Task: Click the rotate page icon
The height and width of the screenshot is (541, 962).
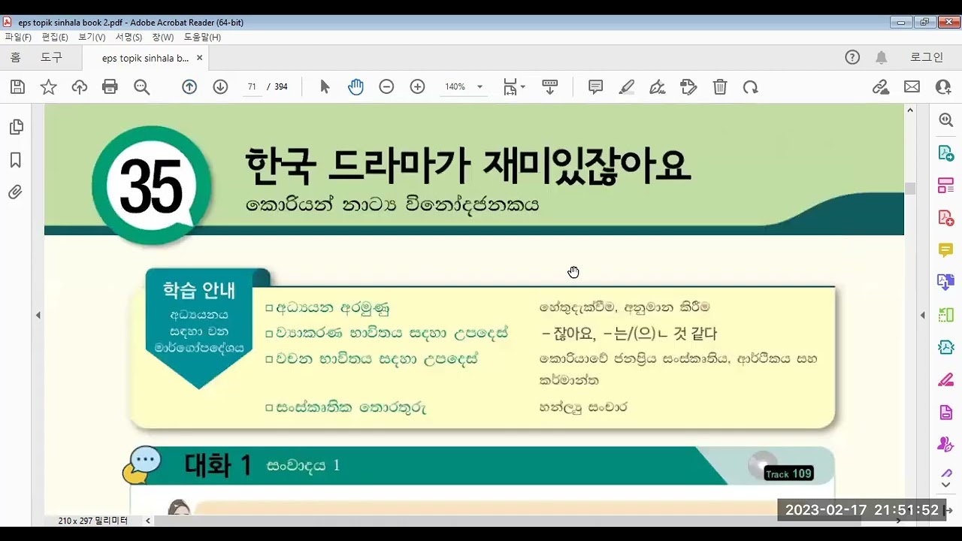Action: coord(750,87)
